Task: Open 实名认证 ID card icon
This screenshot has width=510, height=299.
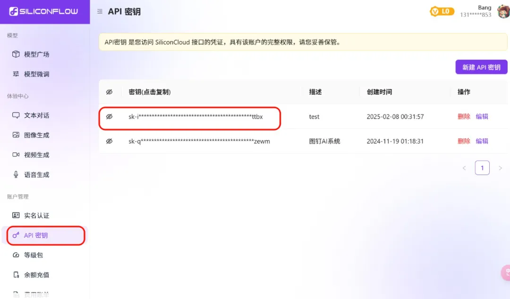Action: [16, 216]
